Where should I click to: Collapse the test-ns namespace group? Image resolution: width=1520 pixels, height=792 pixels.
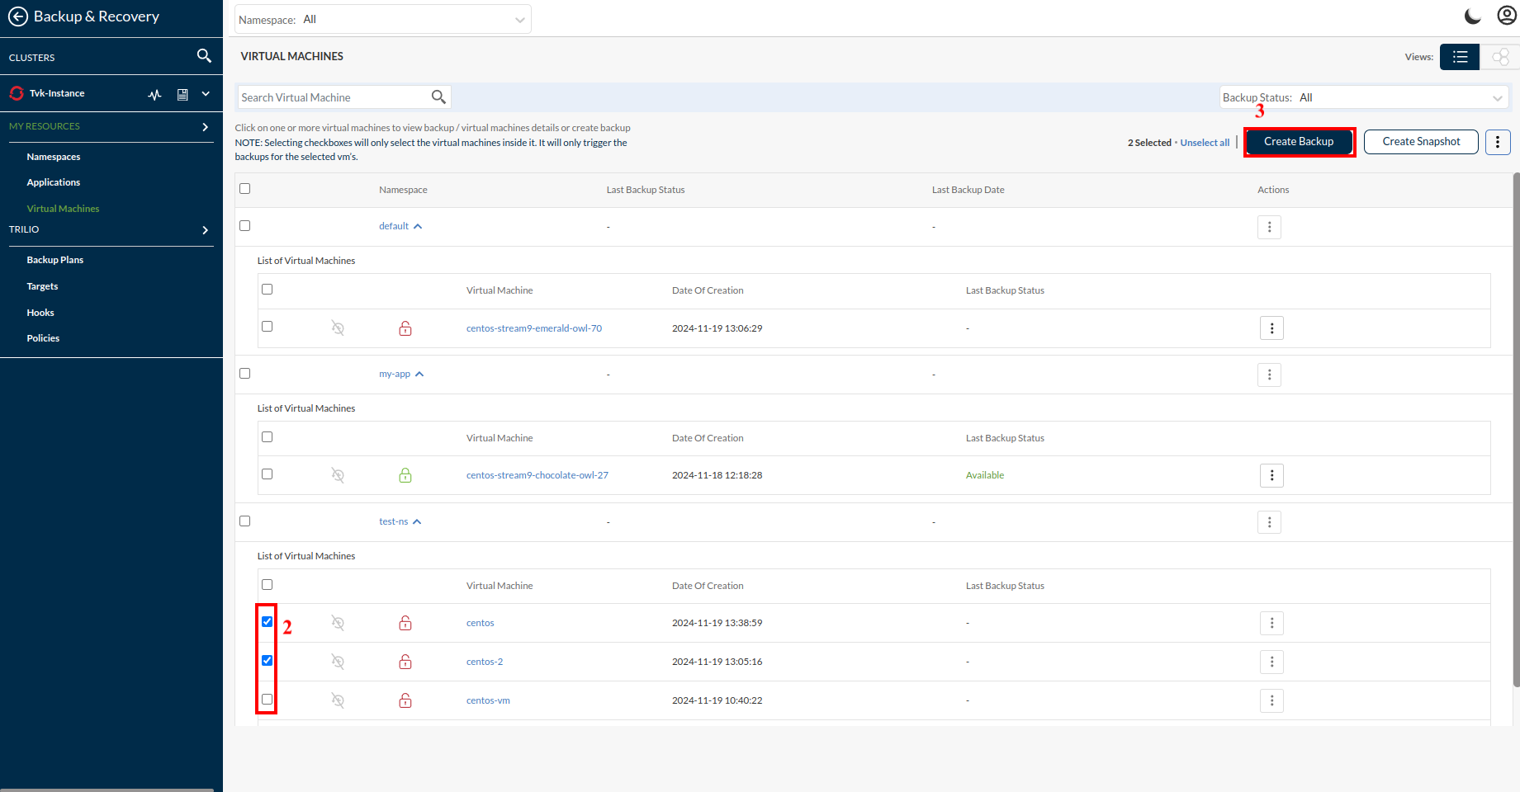(x=417, y=521)
